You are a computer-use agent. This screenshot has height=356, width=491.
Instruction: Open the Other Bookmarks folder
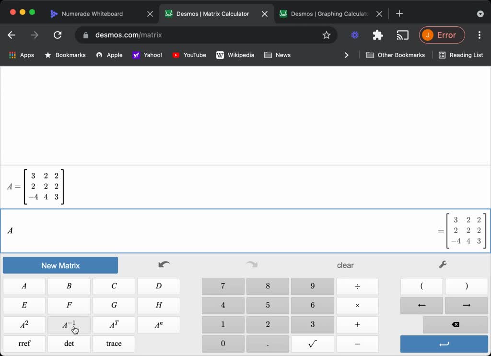395,55
